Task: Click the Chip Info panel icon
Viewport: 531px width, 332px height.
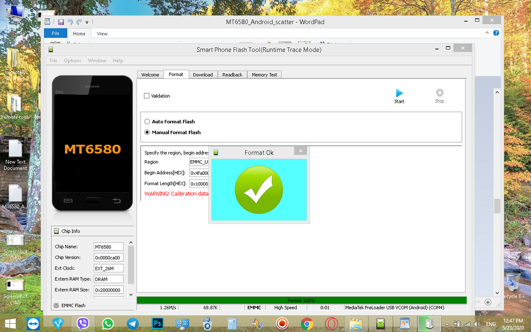Action: 57,231
